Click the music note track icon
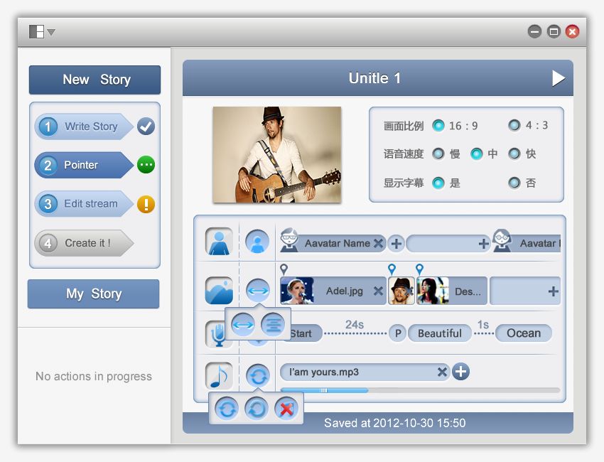Viewport: 604px width, 462px height. 219,375
